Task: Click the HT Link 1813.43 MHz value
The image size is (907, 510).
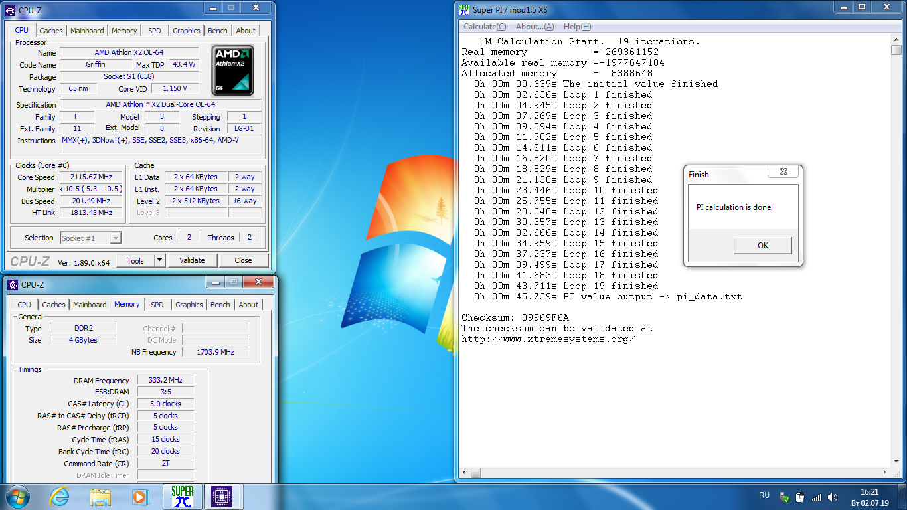Action: tap(92, 212)
